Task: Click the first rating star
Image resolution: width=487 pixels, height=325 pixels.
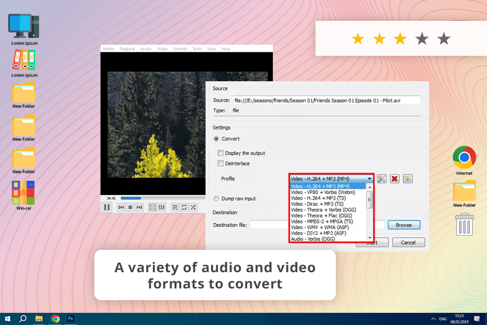Action: [358, 39]
